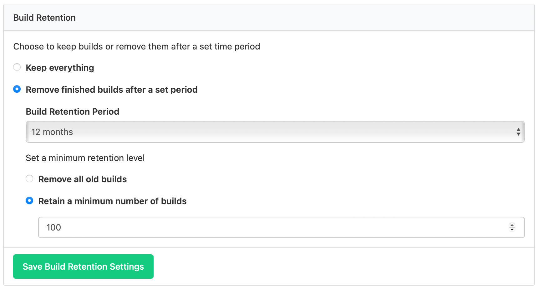The width and height of the screenshot is (538, 290).
Task: Click the 'Keep everything' label text
Action: [x=60, y=68]
